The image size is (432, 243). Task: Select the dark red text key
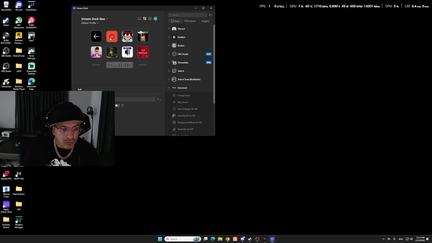tap(143, 52)
